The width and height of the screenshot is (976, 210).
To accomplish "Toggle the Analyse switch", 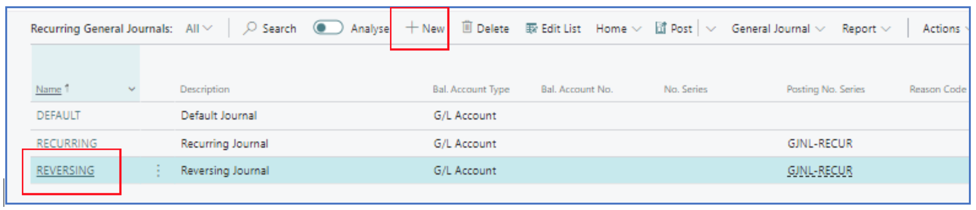I will (x=328, y=28).
